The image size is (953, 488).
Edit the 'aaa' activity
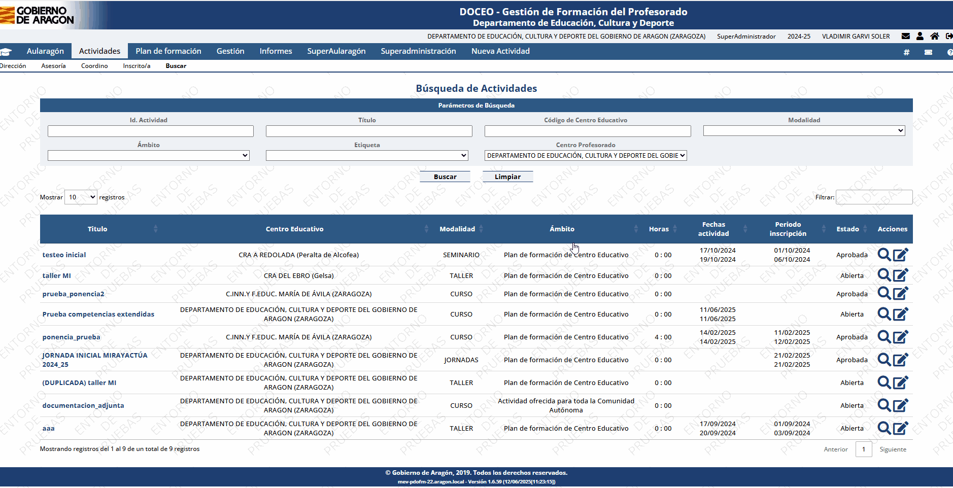(x=901, y=428)
